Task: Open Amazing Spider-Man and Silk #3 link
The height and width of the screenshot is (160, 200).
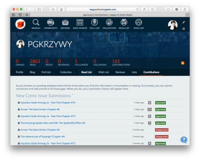Action: pyautogui.click(x=53, y=123)
